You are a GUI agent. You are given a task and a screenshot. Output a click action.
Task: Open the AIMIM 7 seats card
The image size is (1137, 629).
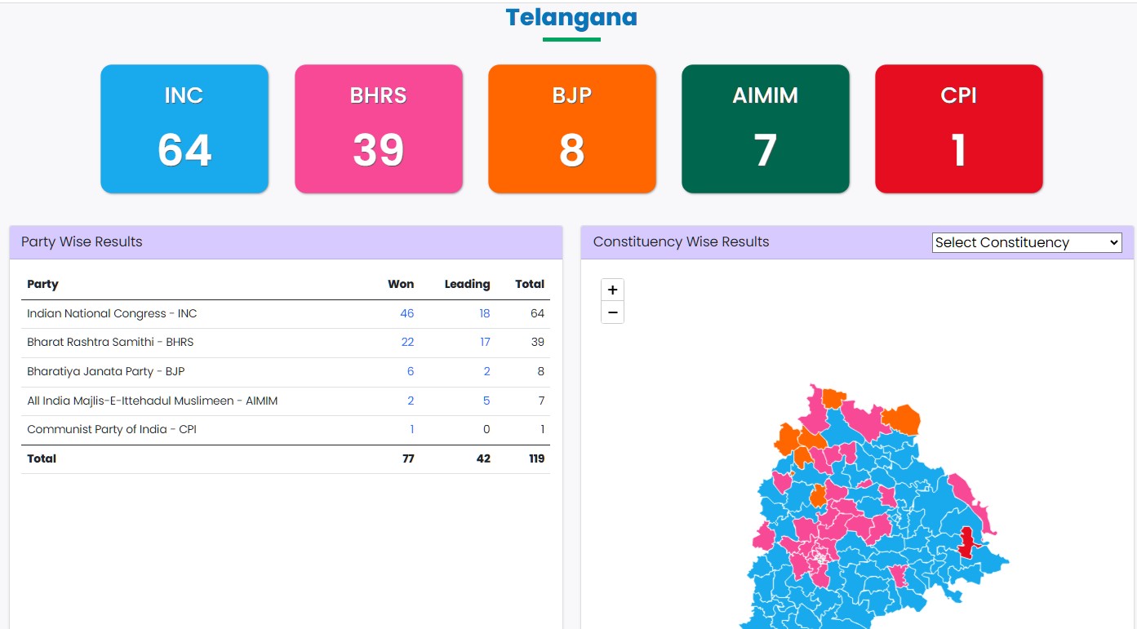coord(766,129)
